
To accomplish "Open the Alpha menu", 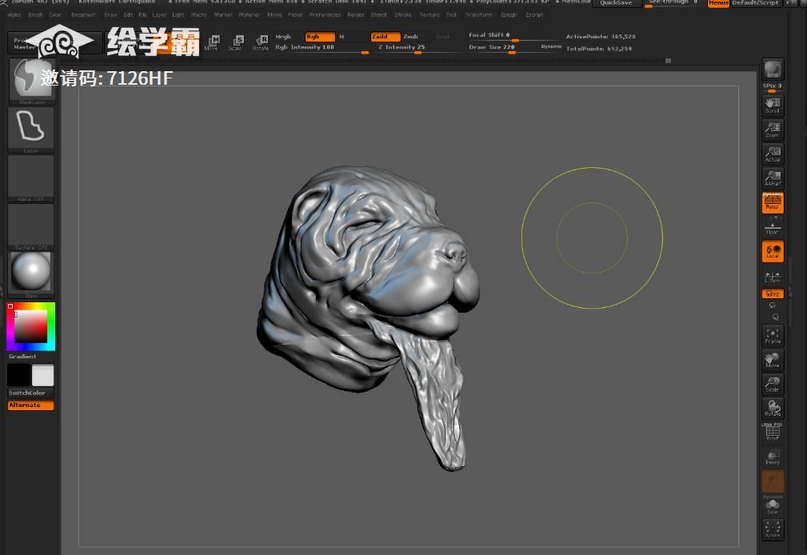I will click(x=14, y=15).
